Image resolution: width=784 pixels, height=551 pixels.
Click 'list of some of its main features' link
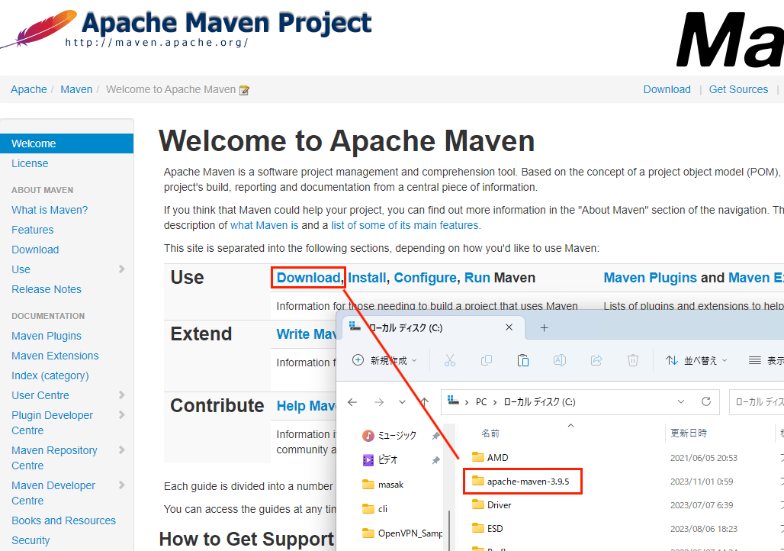pyautogui.click(x=405, y=226)
